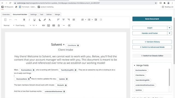Click Save Document button
The height and width of the screenshot is (98, 175).
[x=152, y=19]
